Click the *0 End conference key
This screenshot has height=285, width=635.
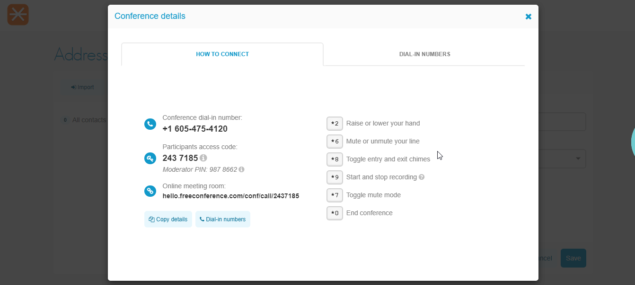click(335, 213)
